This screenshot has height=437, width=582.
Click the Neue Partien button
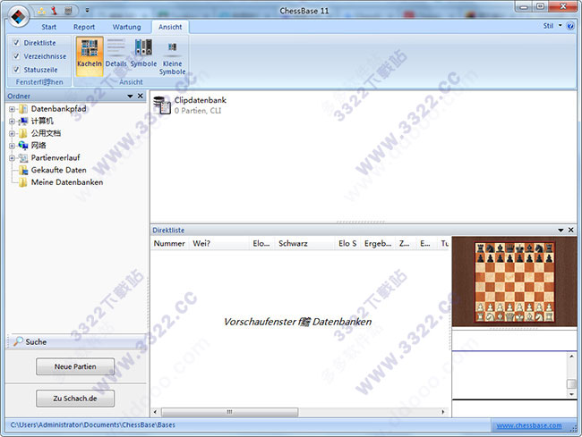(75, 366)
